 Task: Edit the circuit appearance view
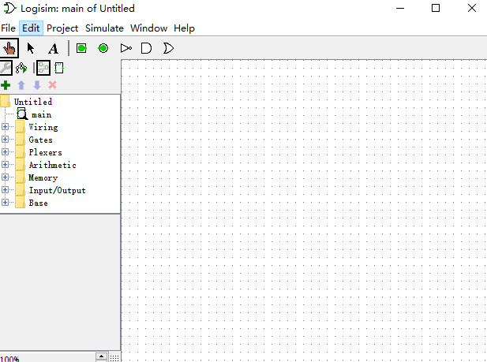coord(59,68)
